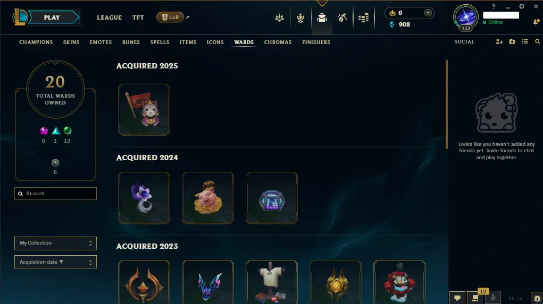
Task: Open the Acquisition date sort dropdown
Action: click(55, 262)
